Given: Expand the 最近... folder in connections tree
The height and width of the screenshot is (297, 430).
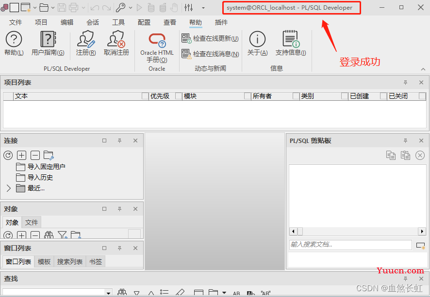Looking at the screenshot, I should click(x=9, y=188).
